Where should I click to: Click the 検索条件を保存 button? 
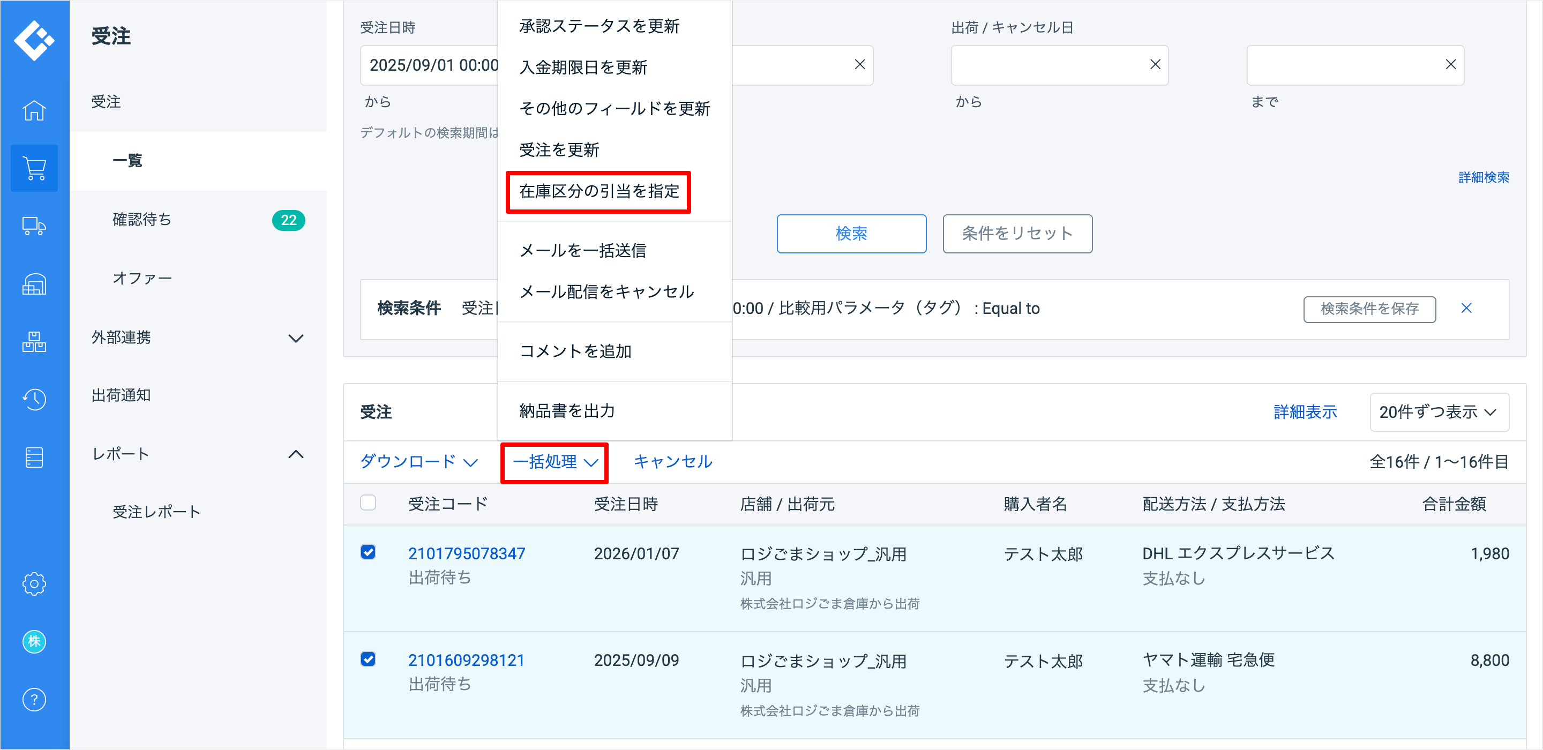1369,309
